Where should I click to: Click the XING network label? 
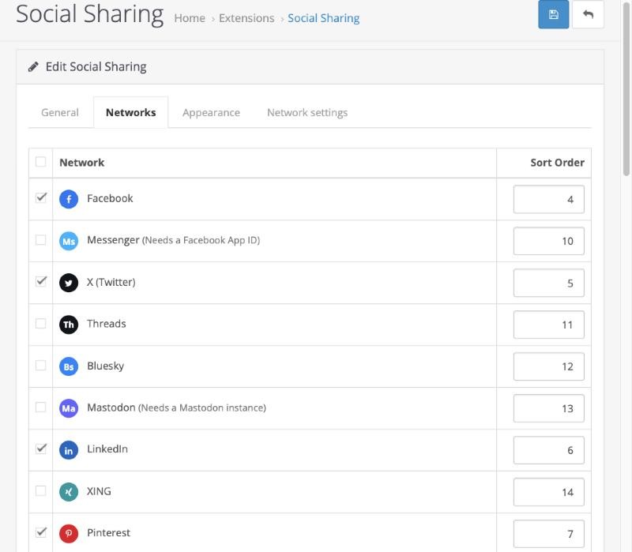point(100,491)
